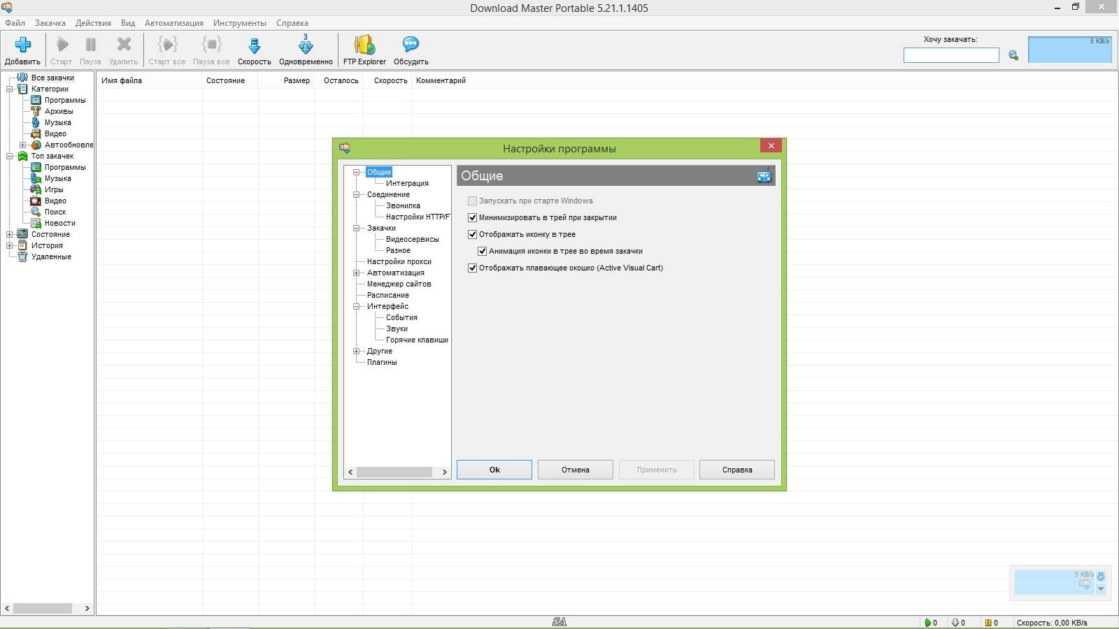Click the paused downloads status bar icon
1119x629 pixels.
pyautogui.click(x=988, y=622)
